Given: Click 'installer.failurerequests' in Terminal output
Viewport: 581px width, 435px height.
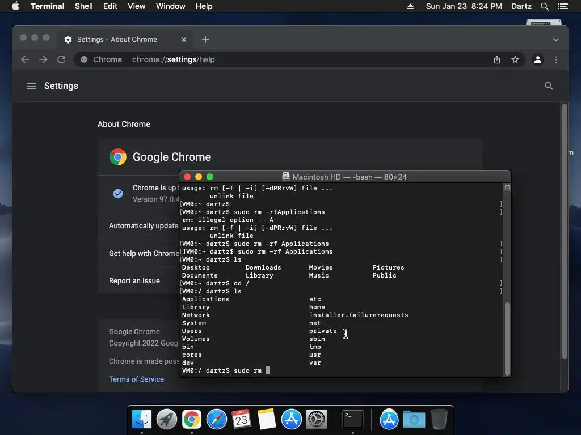Looking at the screenshot, I should 359,315.
